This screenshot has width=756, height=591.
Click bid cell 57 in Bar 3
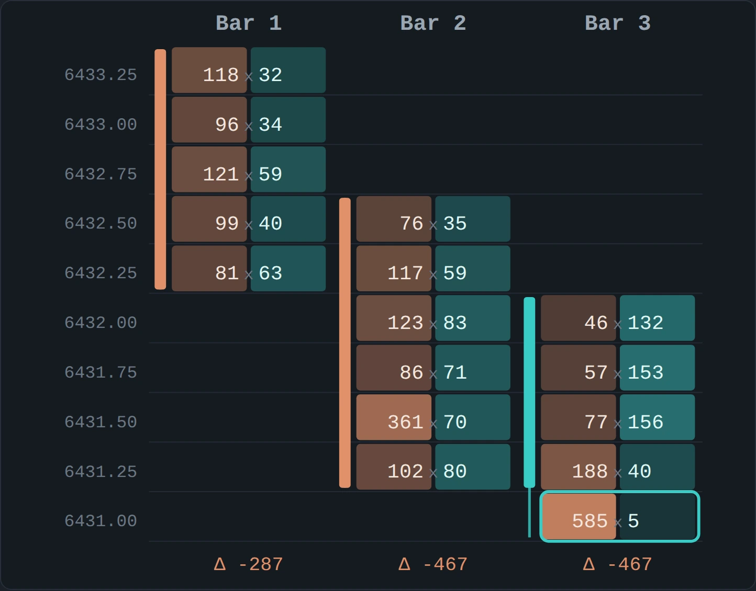[579, 368]
